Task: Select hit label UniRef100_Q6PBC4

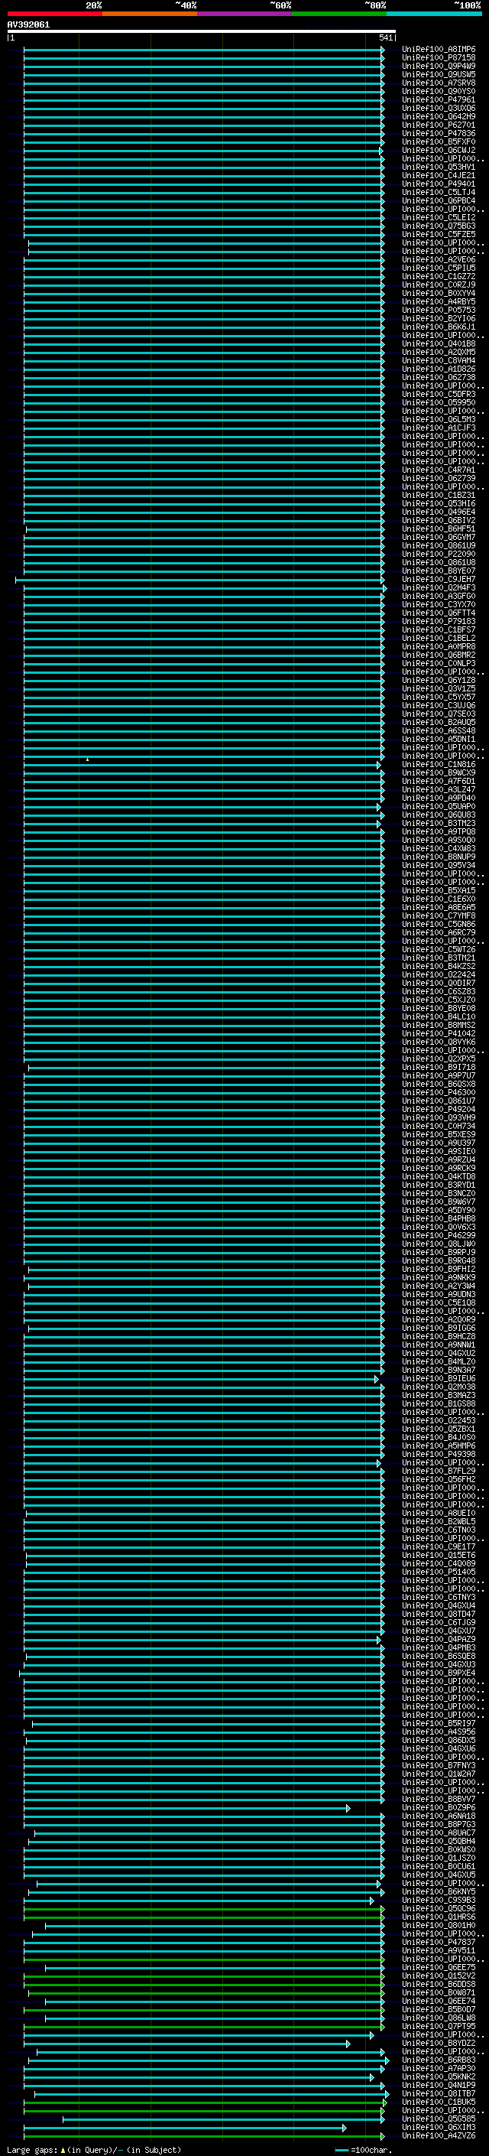Action: [x=439, y=201]
